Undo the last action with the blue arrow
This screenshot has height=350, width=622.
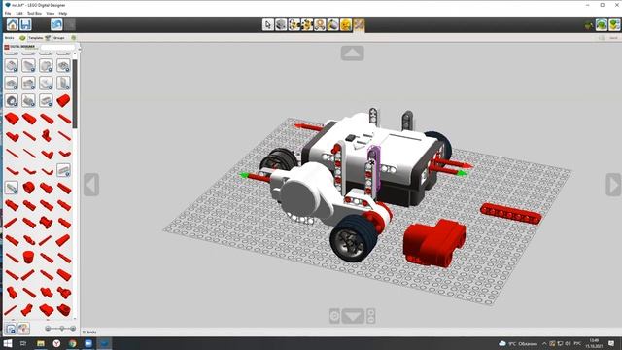[56, 24]
